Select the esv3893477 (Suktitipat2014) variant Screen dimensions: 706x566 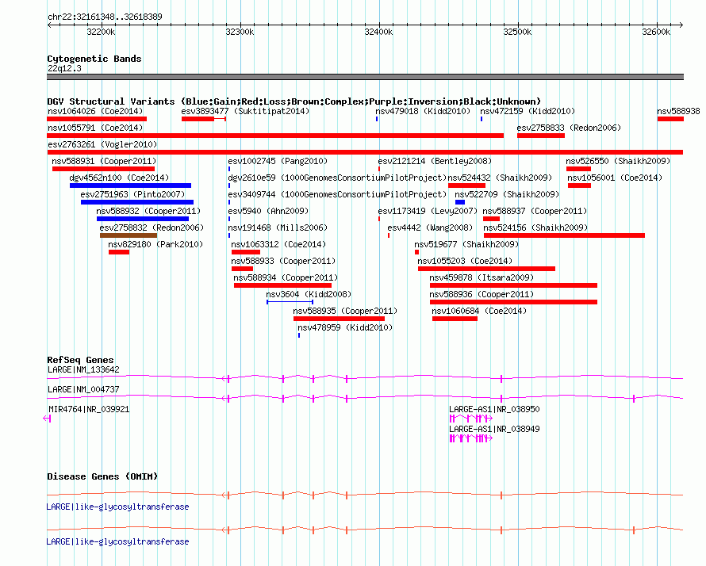pos(245,111)
